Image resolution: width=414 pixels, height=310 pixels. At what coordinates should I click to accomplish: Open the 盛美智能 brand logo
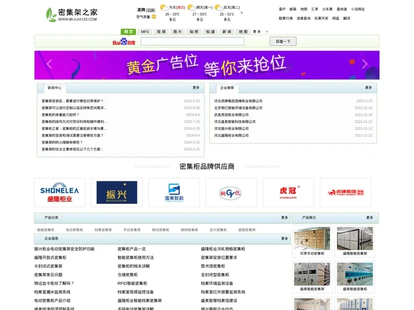tap(174, 192)
